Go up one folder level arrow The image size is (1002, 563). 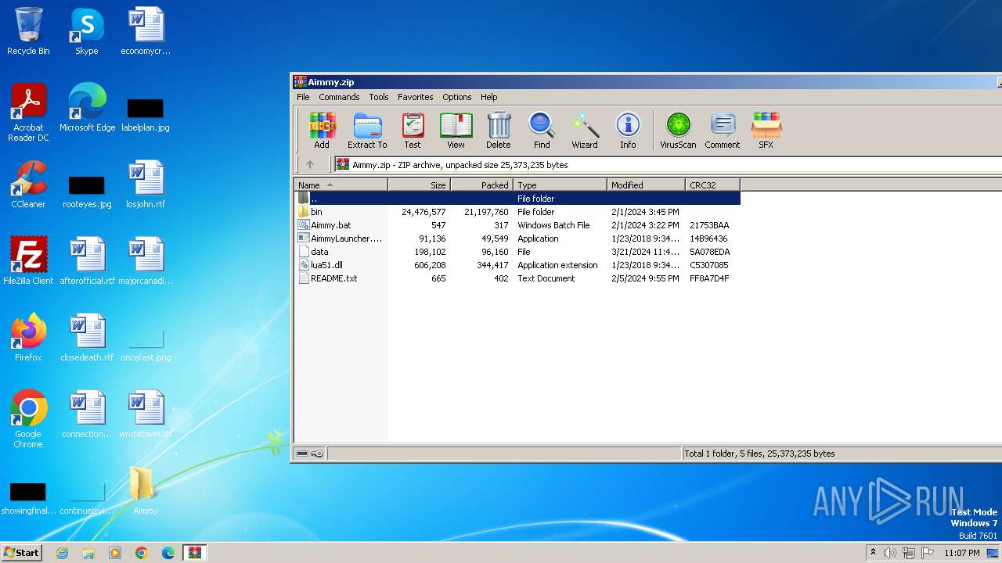[310, 164]
